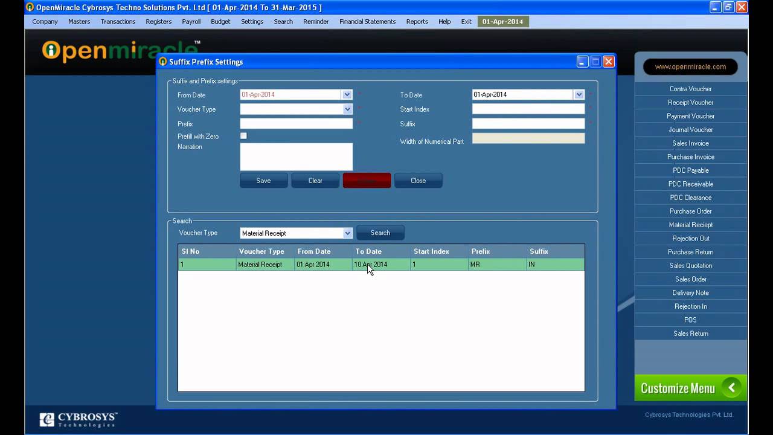This screenshot has height=435, width=773.
Task: Expand the Voucher Type dropdown in settings
Action: pyautogui.click(x=347, y=109)
